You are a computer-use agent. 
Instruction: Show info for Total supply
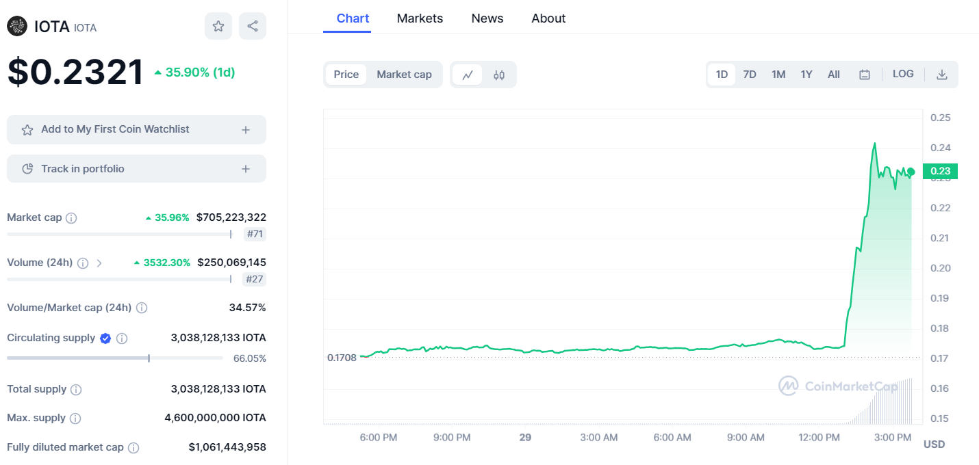pyautogui.click(x=76, y=389)
